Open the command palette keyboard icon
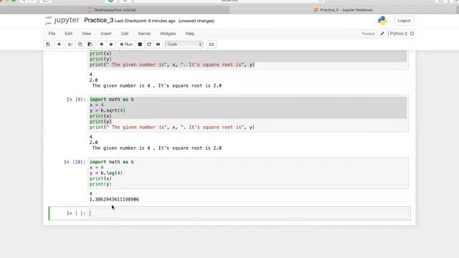Screen dimensions: 459x258 (212, 44)
